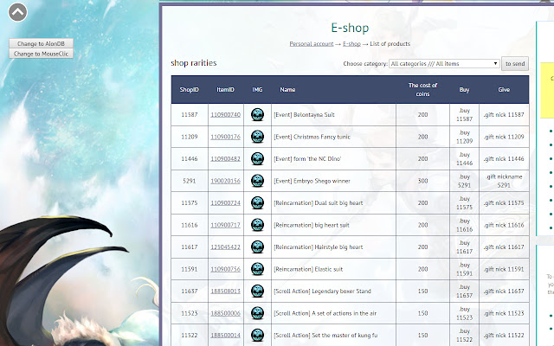Image resolution: width=554 pixels, height=346 pixels.
Task: Open ItemID link 188500006
Action: (x=225, y=313)
